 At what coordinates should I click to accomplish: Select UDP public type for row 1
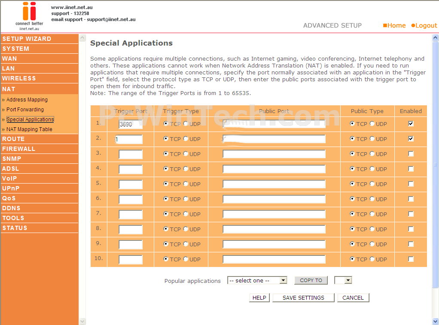372,123
